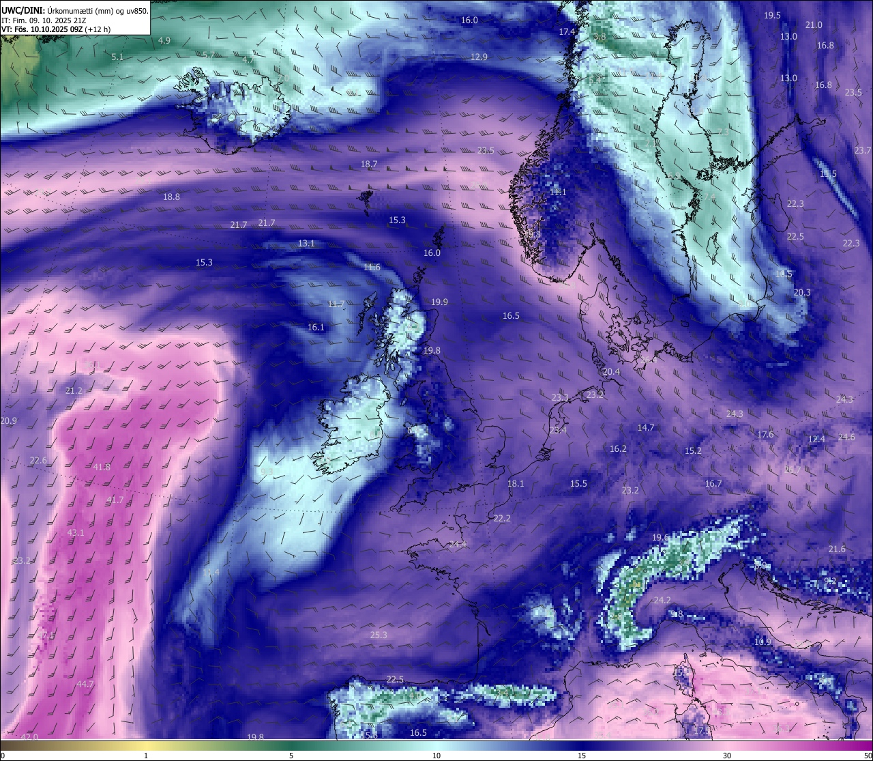Viewport: 873px width, 761px height.
Task: Select the 12.9 value label
Action: point(479,57)
